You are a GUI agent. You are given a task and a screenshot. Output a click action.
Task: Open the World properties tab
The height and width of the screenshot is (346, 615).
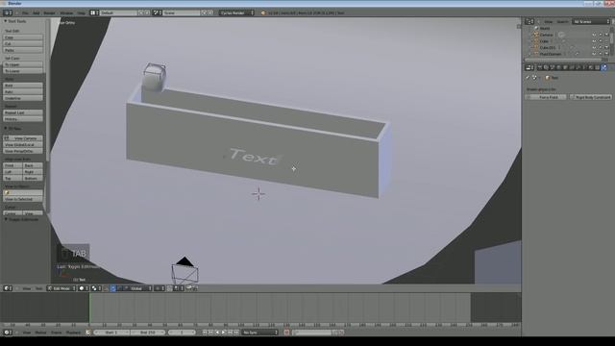(x=558, y=67)
